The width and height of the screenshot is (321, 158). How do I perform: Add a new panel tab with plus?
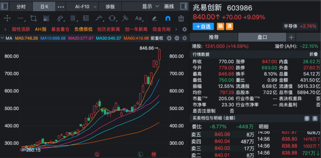point(291,37)
